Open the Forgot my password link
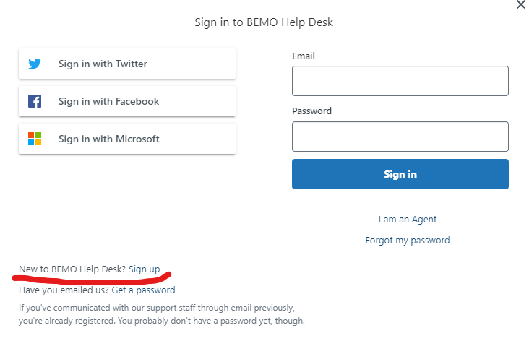This screenshot has height=346, width=529. tap(407, 241)
